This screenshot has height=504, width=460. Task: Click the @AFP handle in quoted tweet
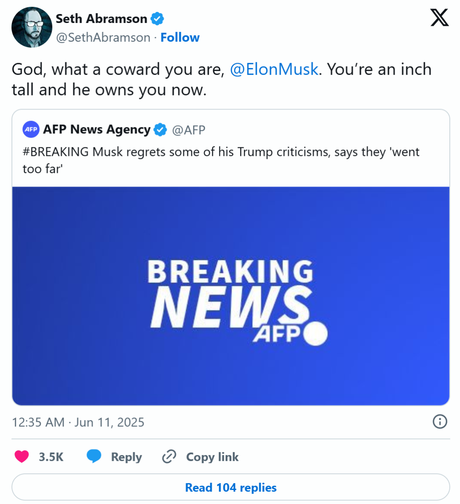click(189, 130)
